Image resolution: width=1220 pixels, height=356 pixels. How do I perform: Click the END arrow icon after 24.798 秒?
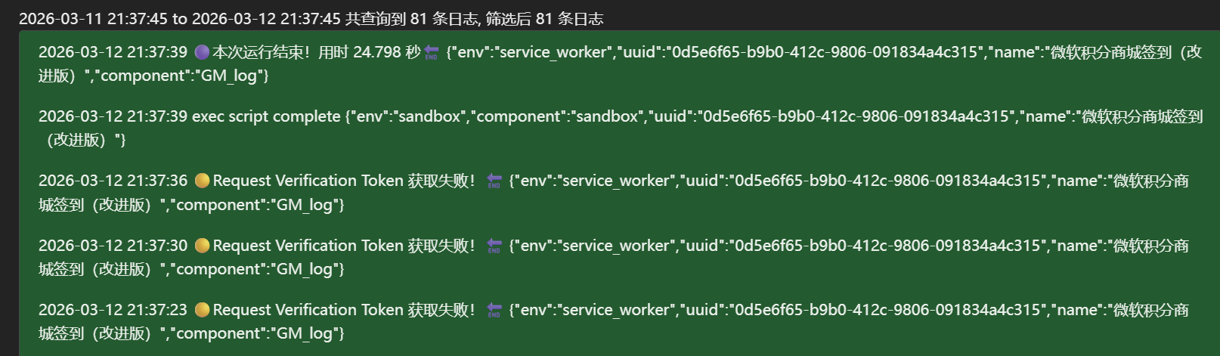[432, 53]
